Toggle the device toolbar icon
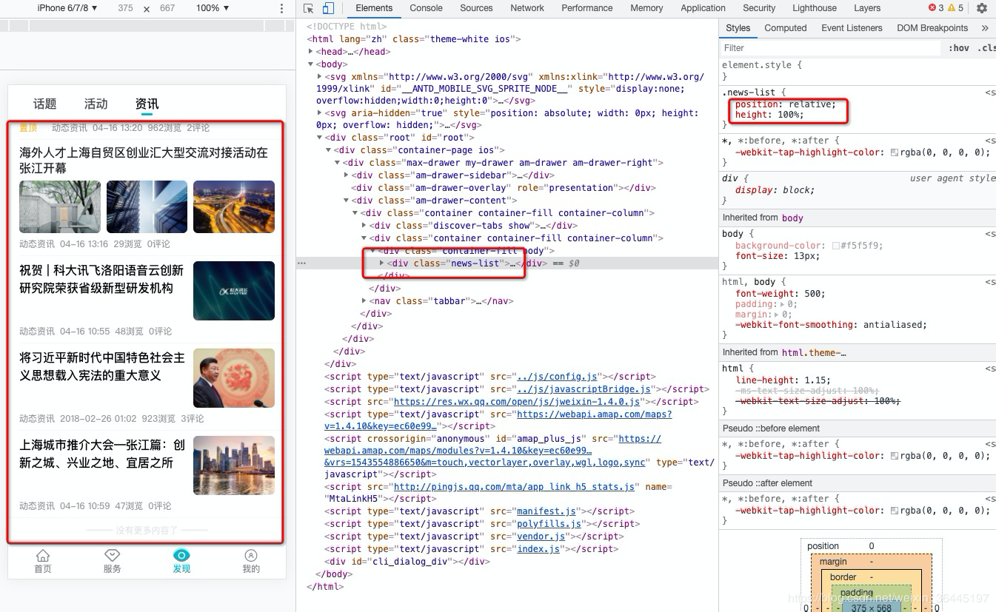The width and height of the screenshot is (996, 612). pos(328,8)
